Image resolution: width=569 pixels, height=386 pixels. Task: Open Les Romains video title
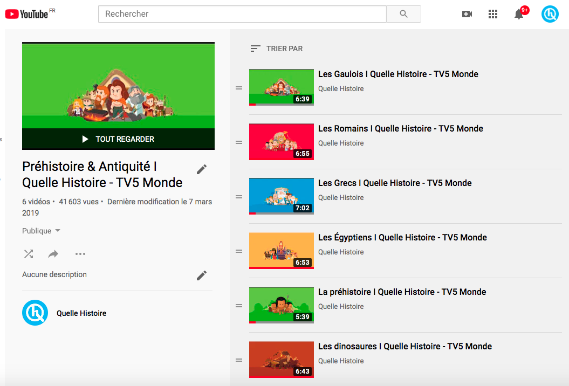tap(401, 128)
